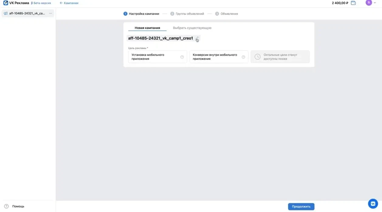Click the Цель рекламы label
The height and width of the screenshot is (212, 382).
point(138,48)
